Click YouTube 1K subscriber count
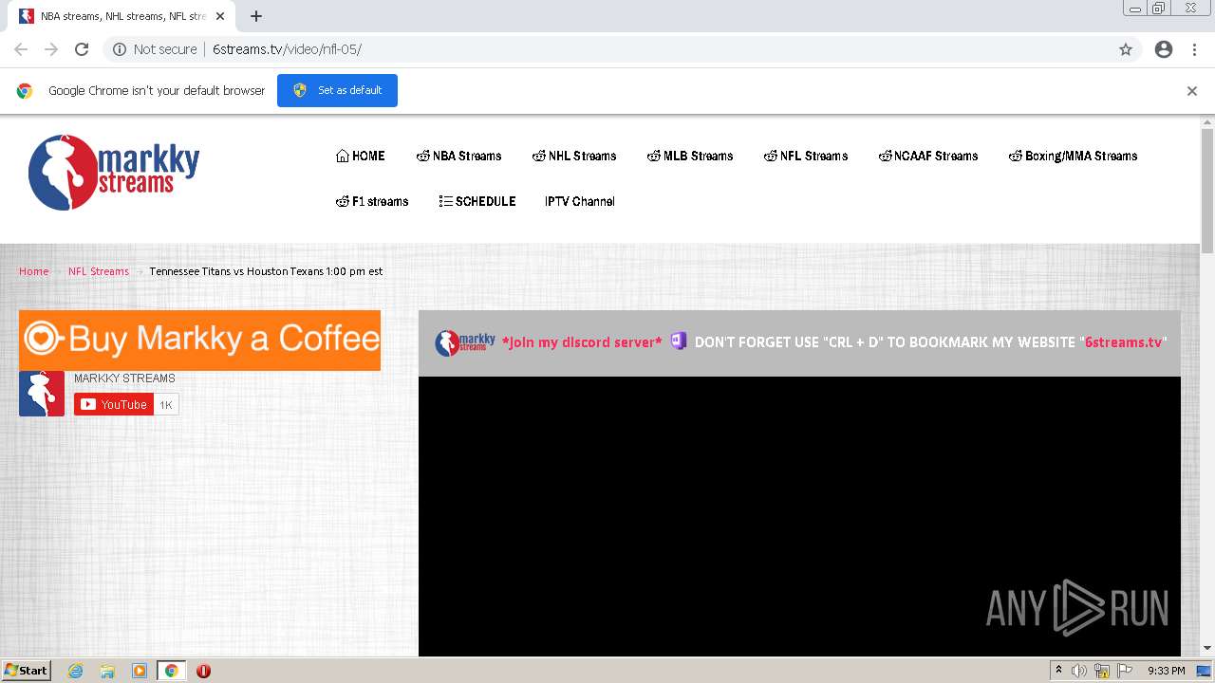 pos(166,405)
